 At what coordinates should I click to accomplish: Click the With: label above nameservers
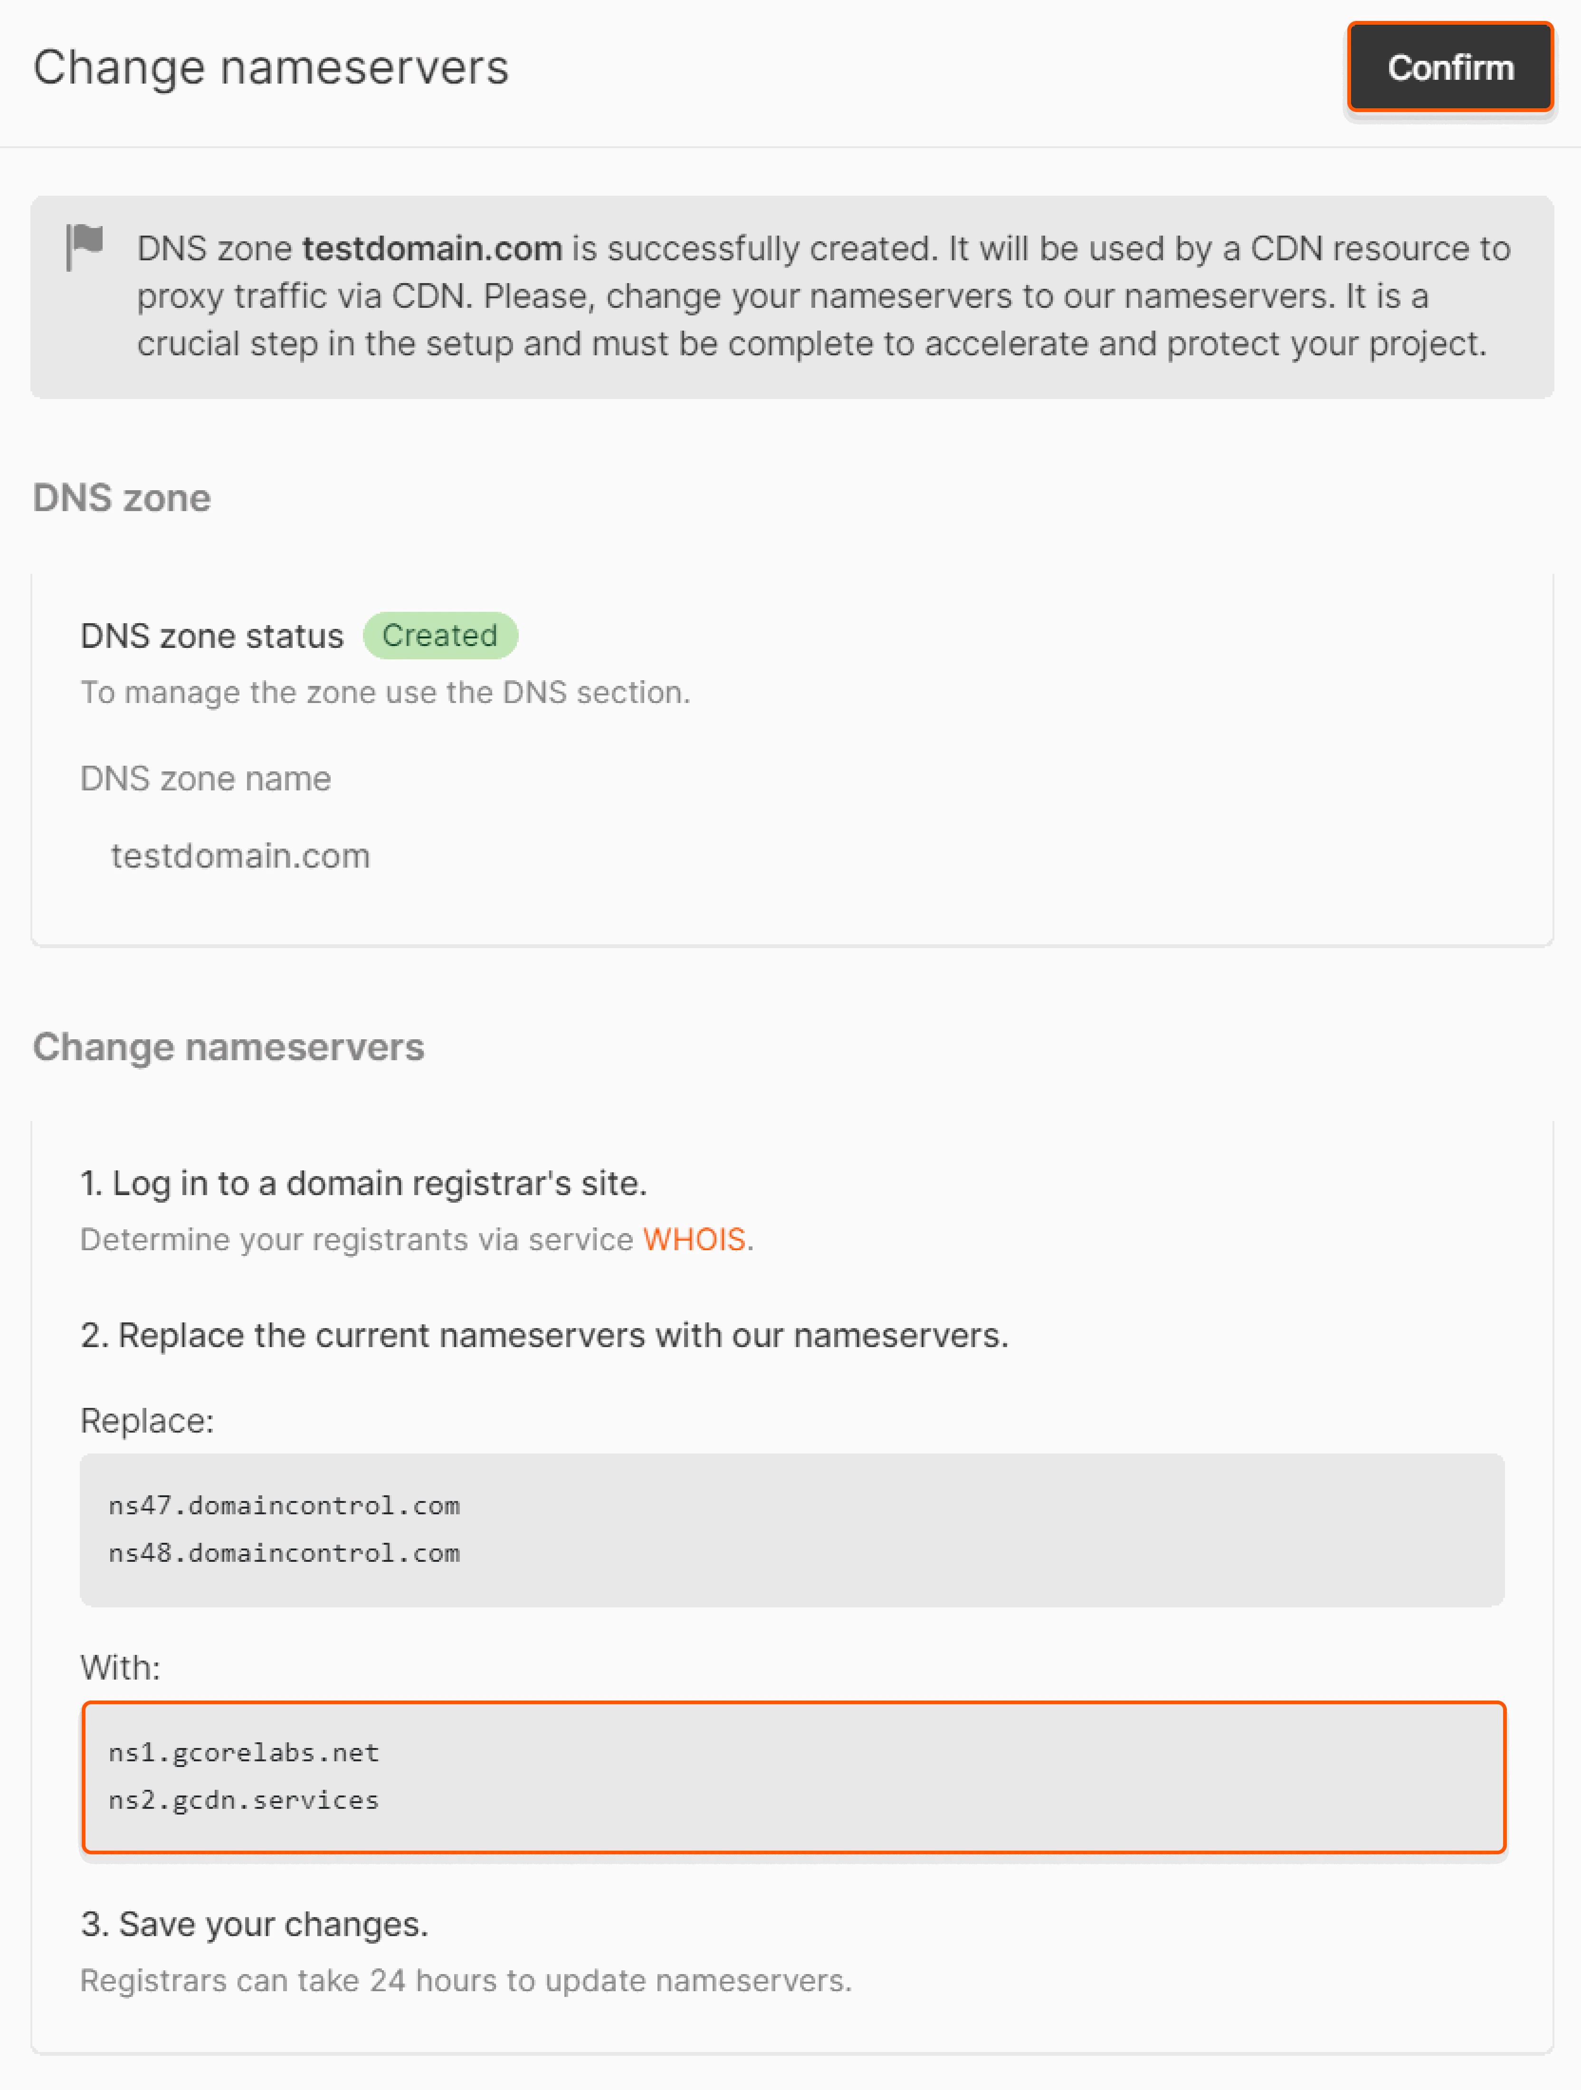click(120, 1668)
